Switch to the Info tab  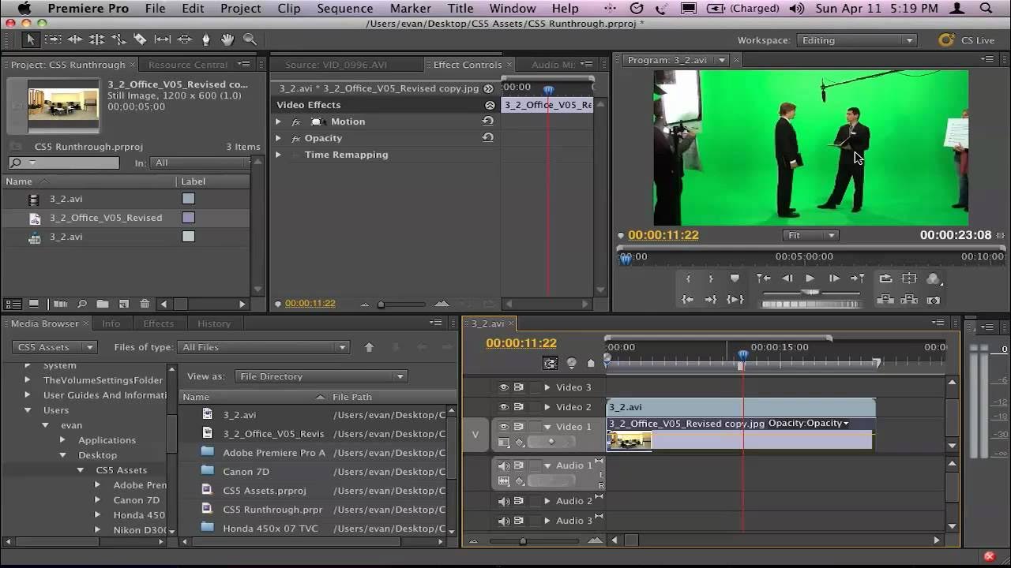[x=111, y=323]
